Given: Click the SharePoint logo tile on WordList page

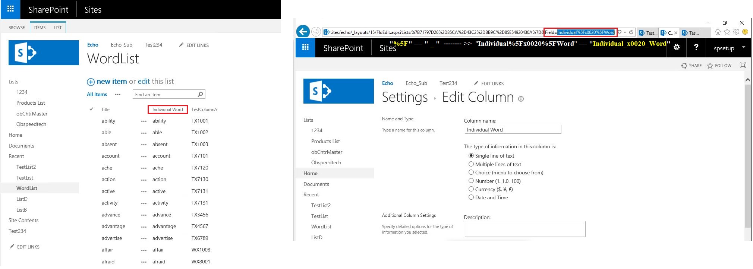Looking at the screenshot, I should pyautogui.click(x=44, y=53).
